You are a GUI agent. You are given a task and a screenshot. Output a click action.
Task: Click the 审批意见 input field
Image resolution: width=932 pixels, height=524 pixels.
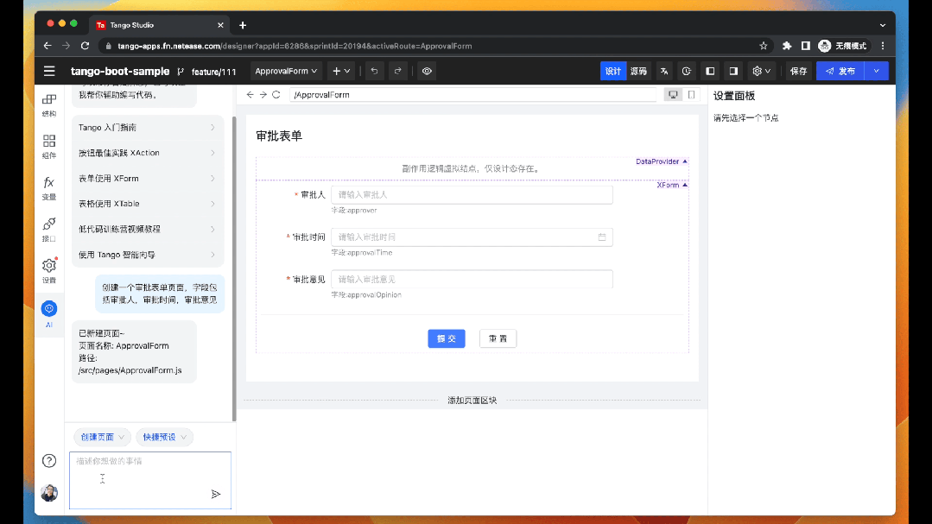pos(472,279)
